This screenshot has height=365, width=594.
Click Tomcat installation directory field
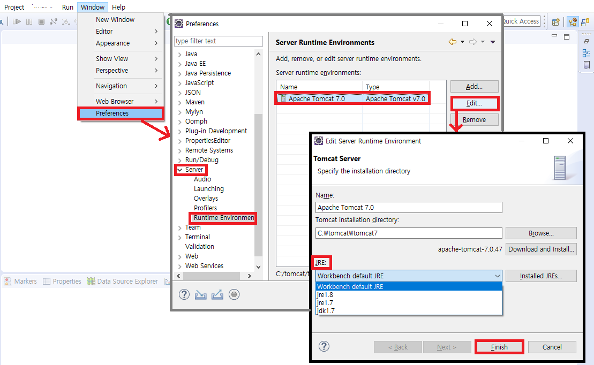[x=409, y=233]
